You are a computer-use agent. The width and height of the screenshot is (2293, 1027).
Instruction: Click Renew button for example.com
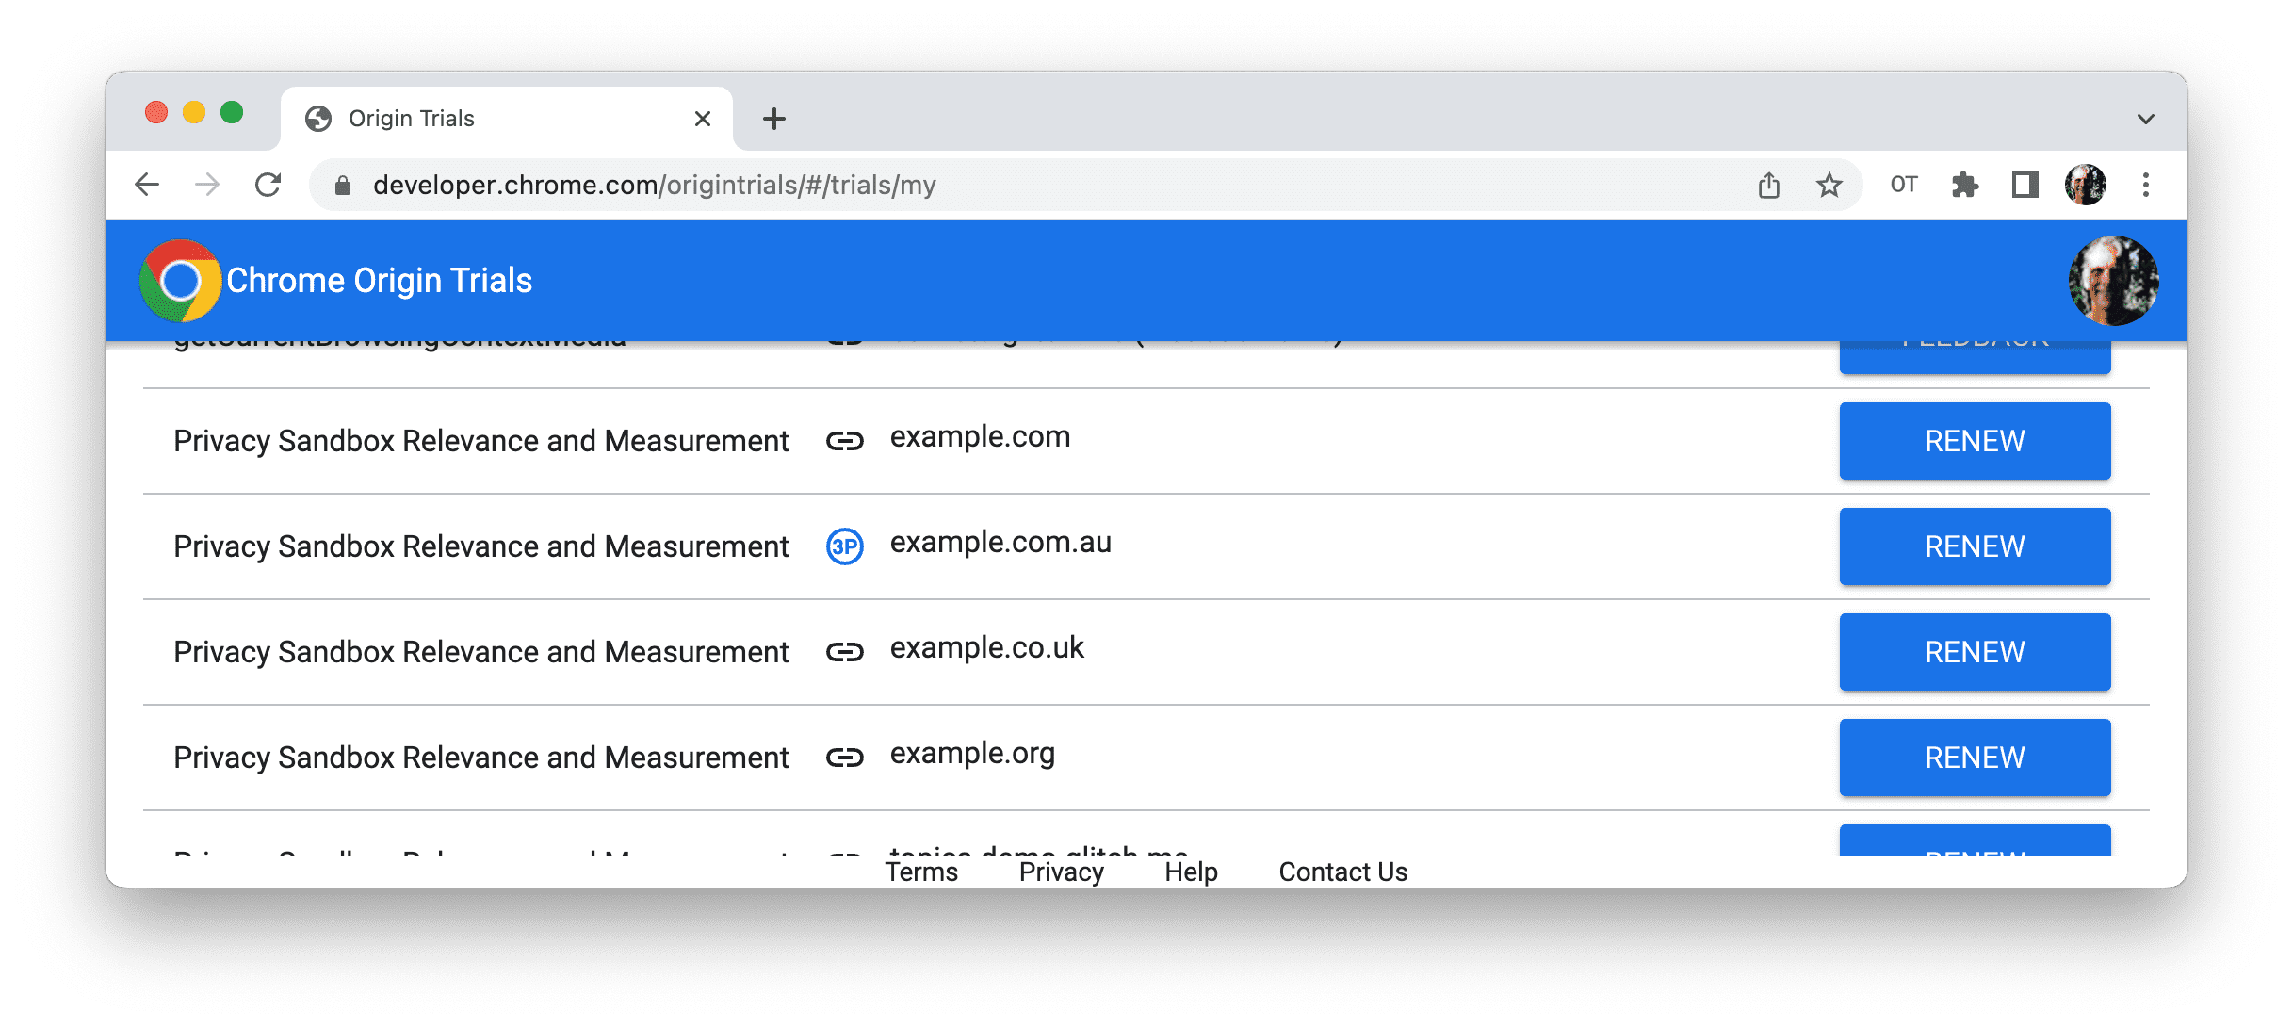[x=1976, y=440]
